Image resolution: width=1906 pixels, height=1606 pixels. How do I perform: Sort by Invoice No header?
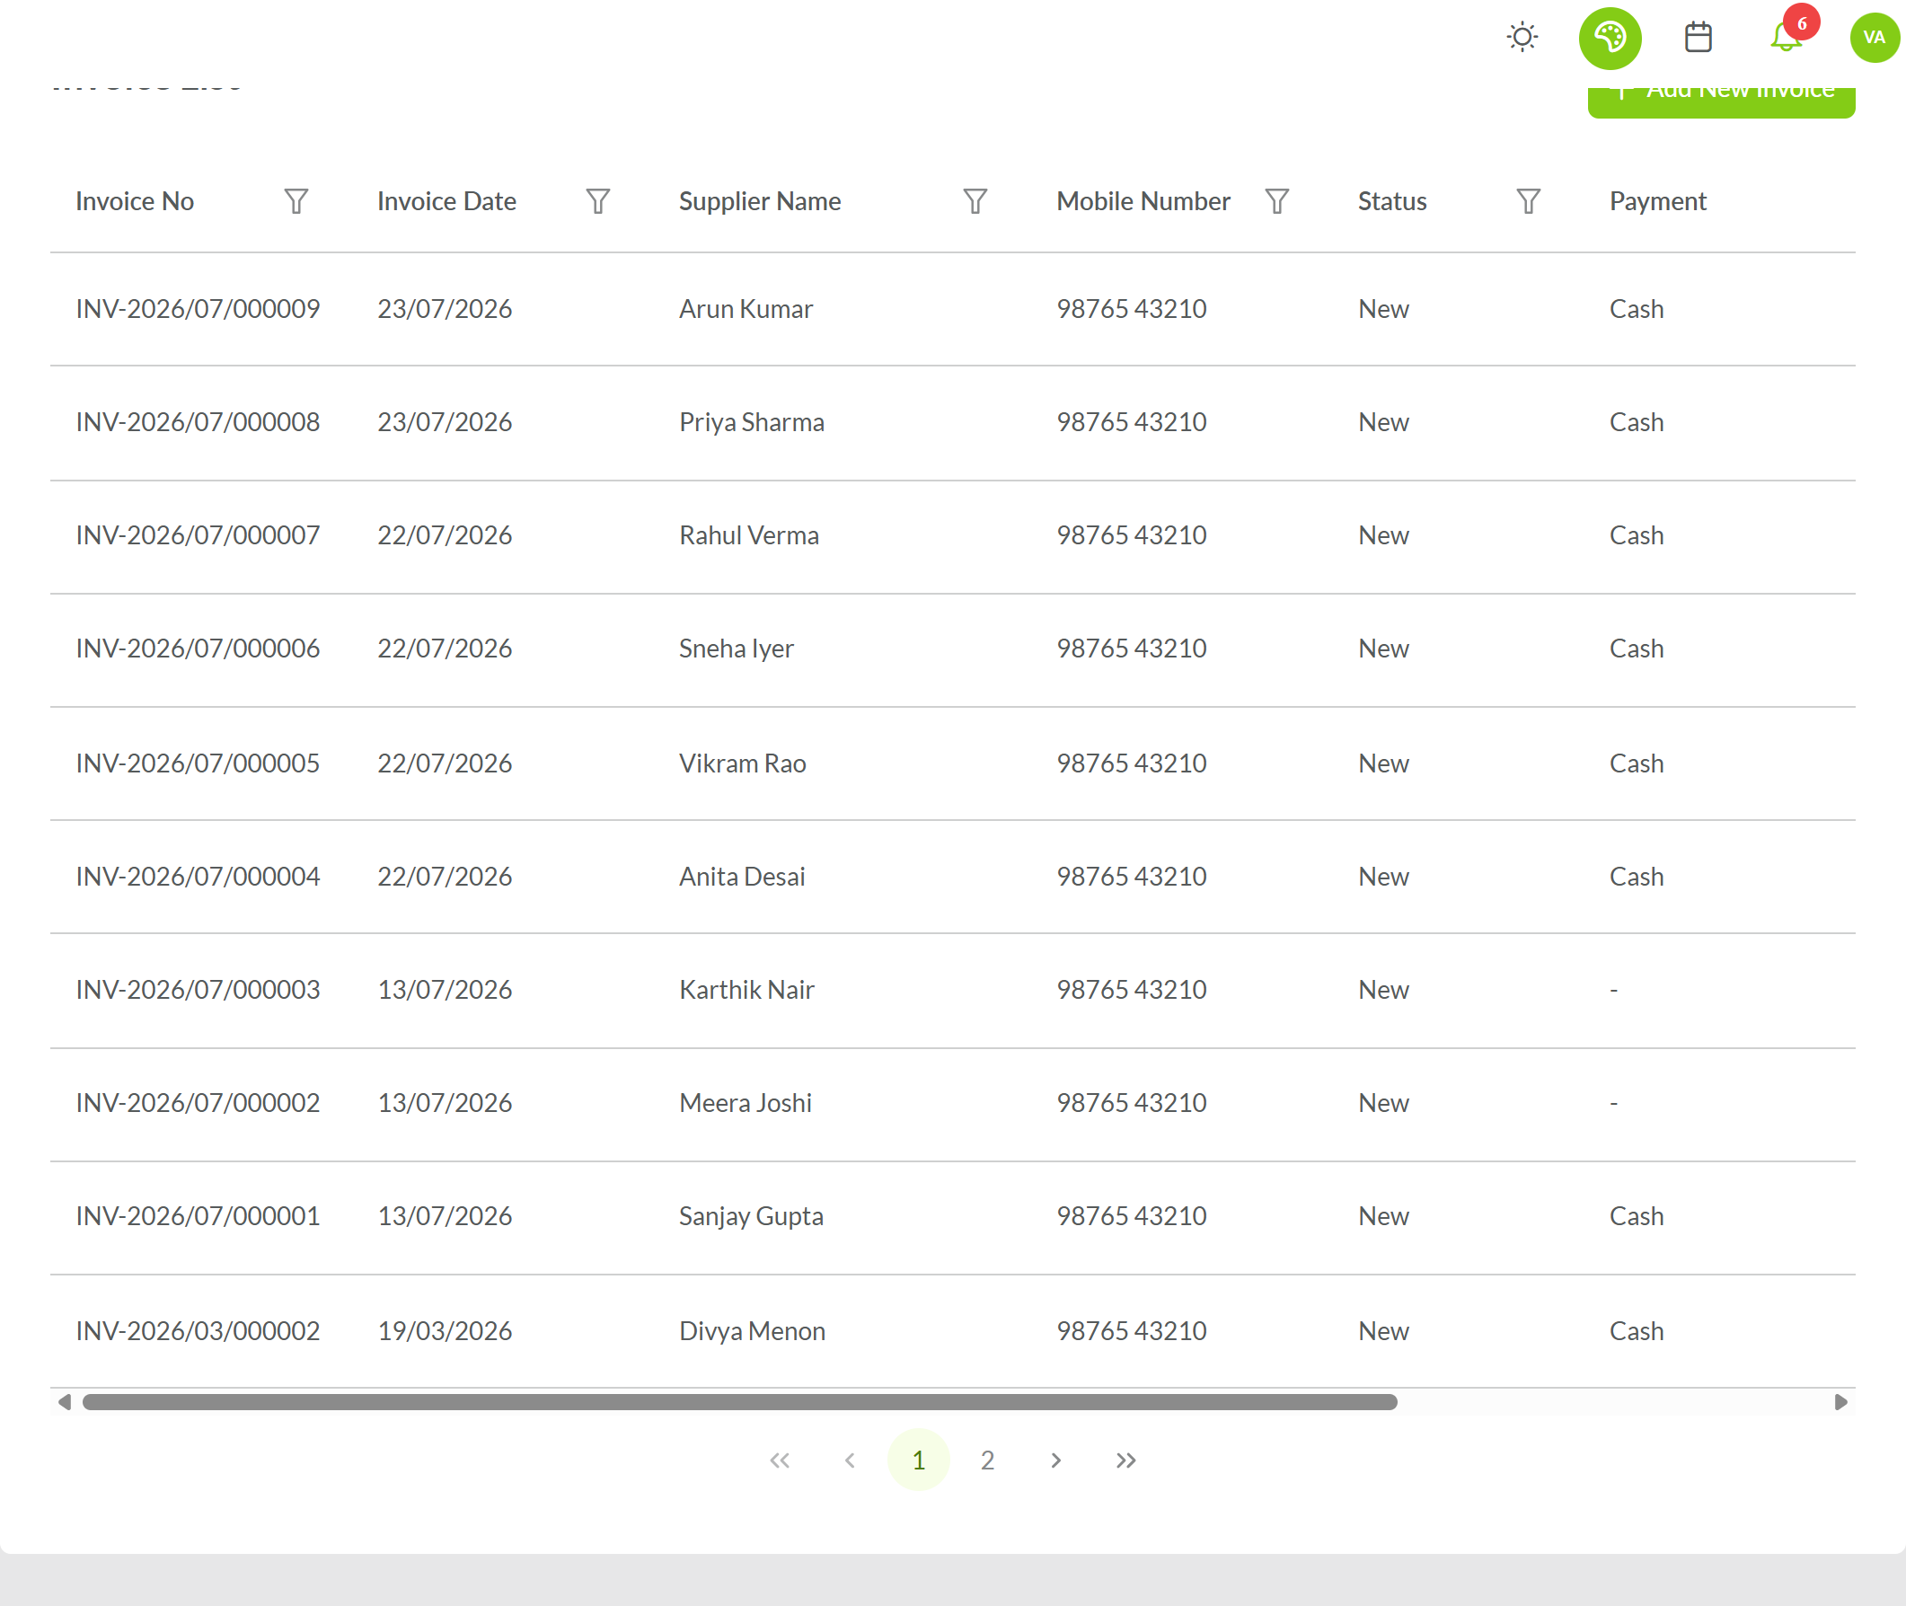(x=135, y=201)
